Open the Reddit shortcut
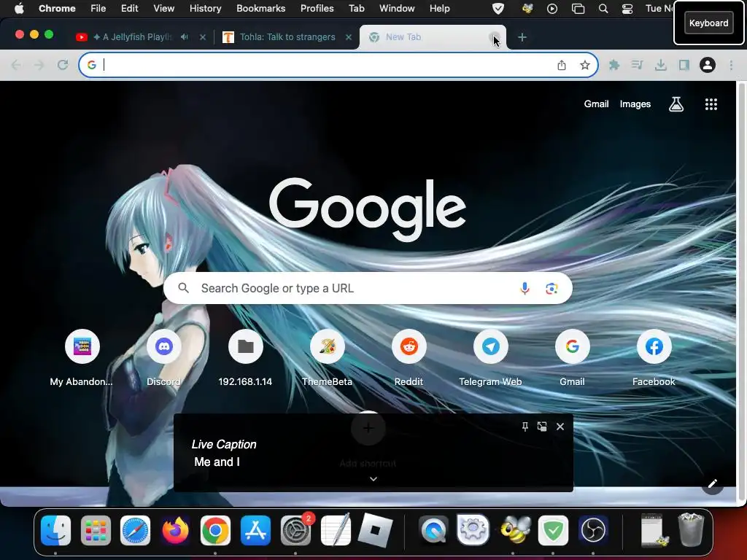Image resolution: width=747 pixels, height=560 pixels. point(409,357)
